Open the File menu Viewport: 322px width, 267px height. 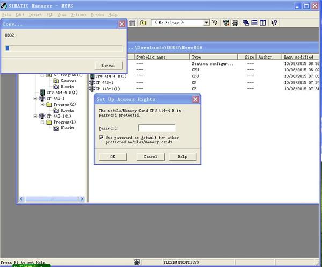tap(6, 15)
